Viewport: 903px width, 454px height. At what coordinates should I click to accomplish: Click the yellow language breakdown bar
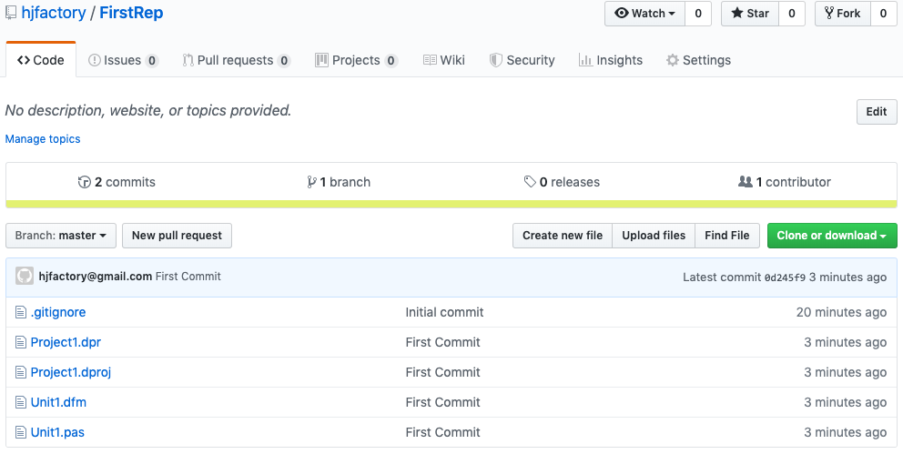pos(451,205)
